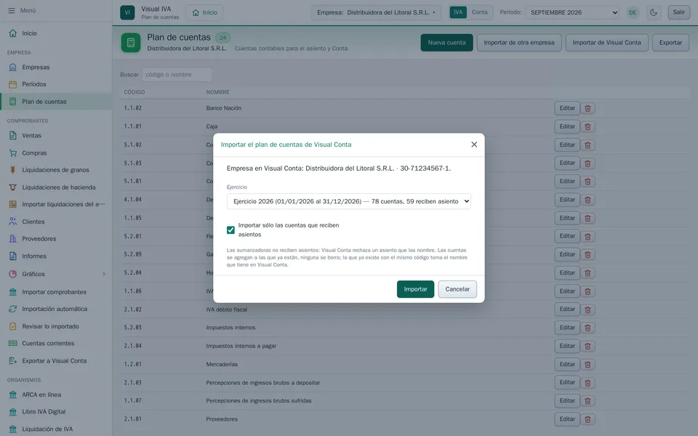The image size is (698, 436).
Task: Switch to Conta mode in the IVA/Conta toggle
Action: click(x=479, y=12)
